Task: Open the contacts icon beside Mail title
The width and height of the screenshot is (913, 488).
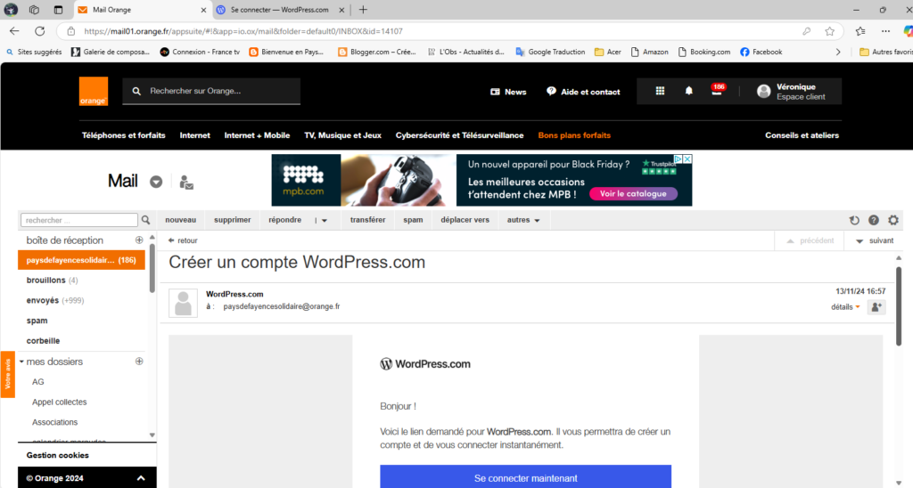Action: (x=186, y=182)
